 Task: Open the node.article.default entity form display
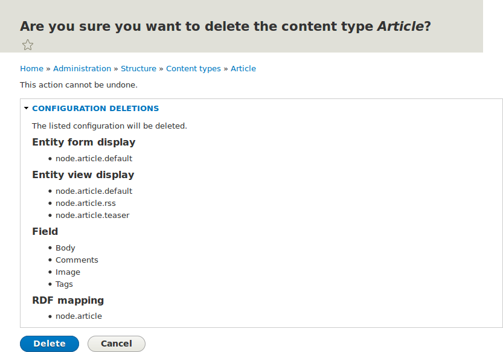pyautogui.click(x=94, y=158)
